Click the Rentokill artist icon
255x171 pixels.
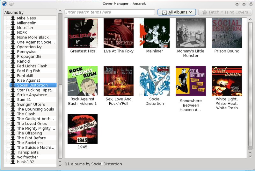click(13, 76)
